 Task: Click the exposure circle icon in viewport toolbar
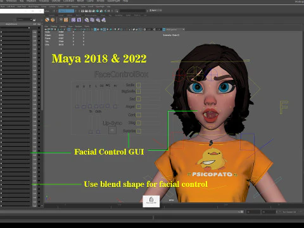[144, 30]
